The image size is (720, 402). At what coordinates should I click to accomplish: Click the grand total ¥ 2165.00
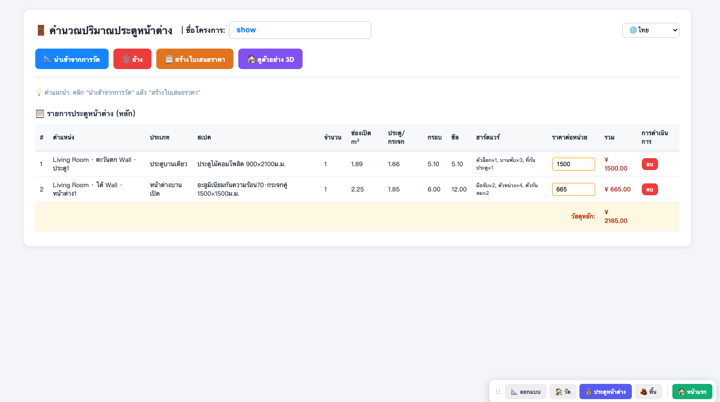coord(616,216)
